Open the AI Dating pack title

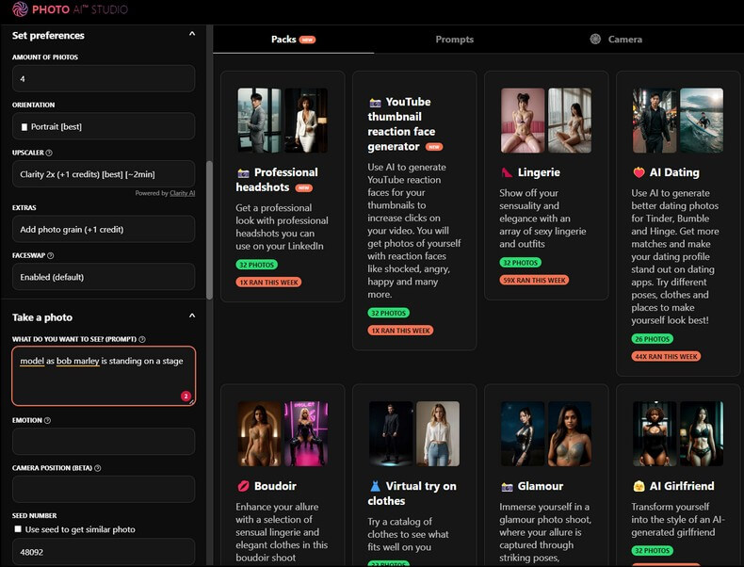pyautogui.click(x=674, y=172)
